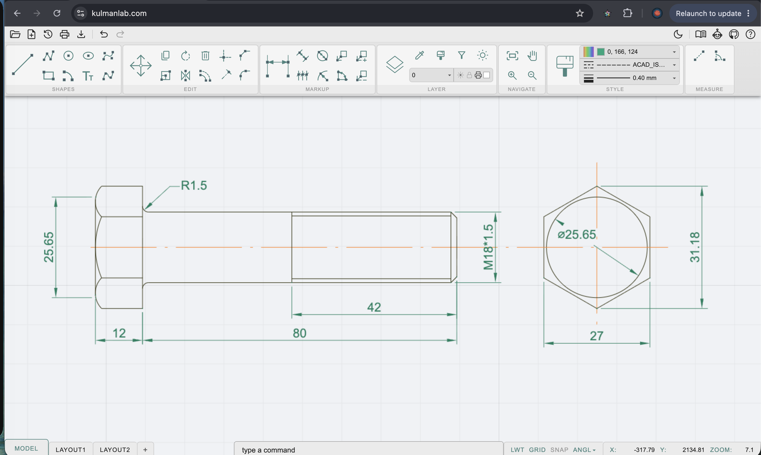Open the Layers manager icon
The height and width of the screenshot is (455, 761).
[x=395, y=64]
